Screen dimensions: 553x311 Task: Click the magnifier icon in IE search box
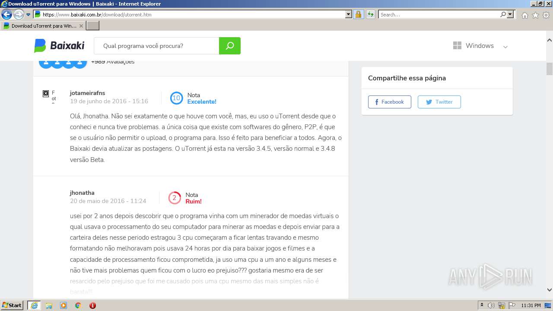[x=503, y=15]
